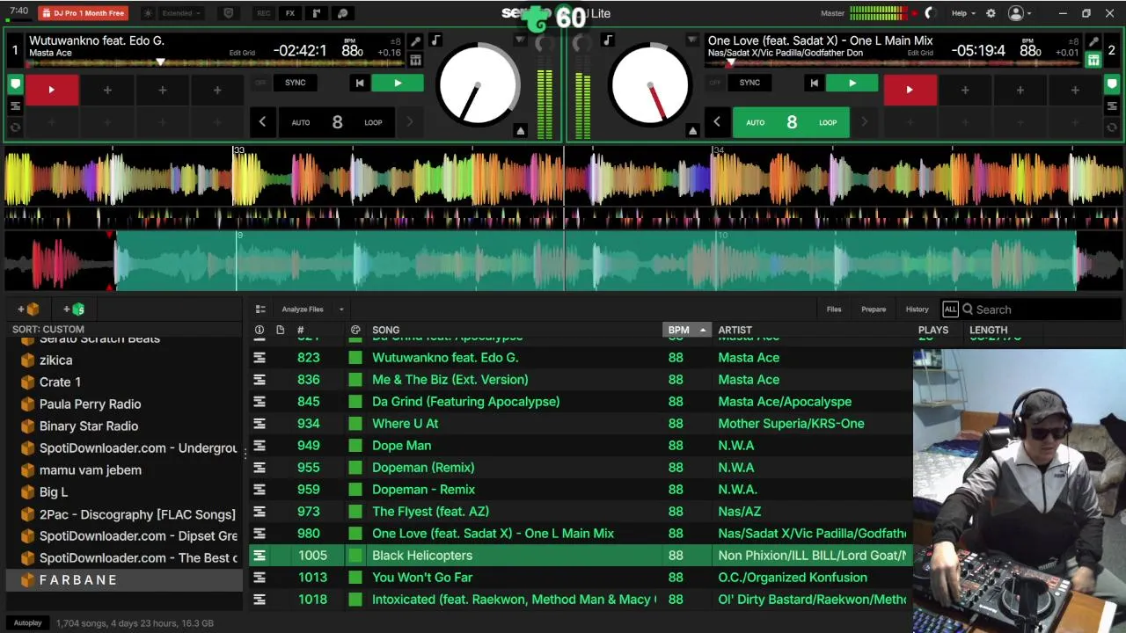Viewport: 1126px width, 633px height.
Task: Halve the loop length on deck 2
Action: (717, 122)
